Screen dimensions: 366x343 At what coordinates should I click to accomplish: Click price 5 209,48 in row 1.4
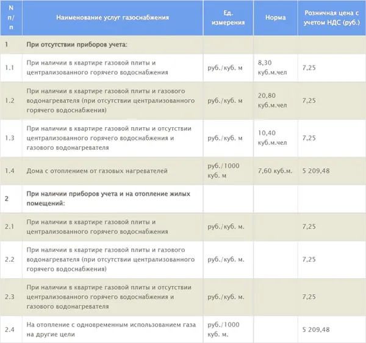[316, 171]
